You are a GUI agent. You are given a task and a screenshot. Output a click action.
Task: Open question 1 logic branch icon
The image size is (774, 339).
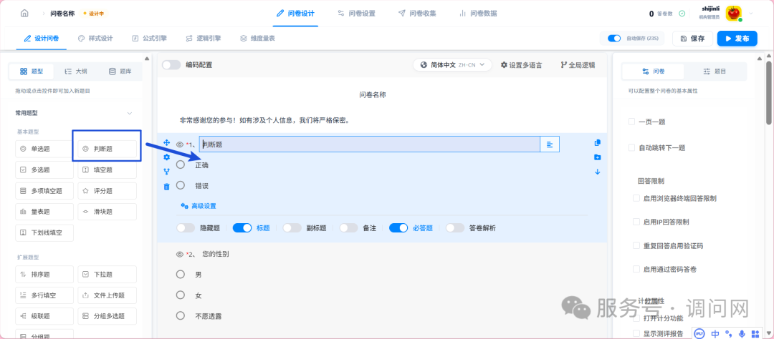click(x=166, y=172)
